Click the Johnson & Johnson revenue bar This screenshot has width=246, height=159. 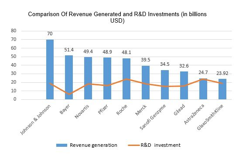tap(50, 69)
